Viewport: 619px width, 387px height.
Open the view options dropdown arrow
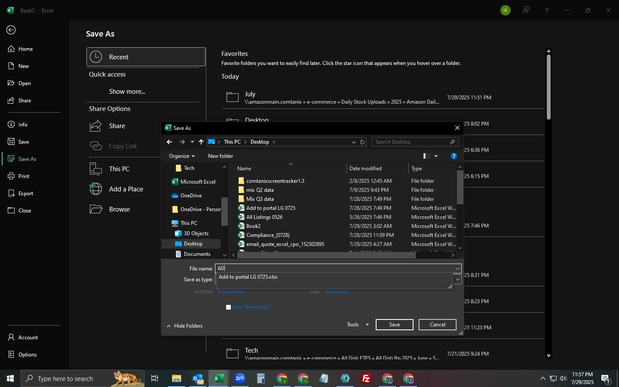[x=436, y=156]
